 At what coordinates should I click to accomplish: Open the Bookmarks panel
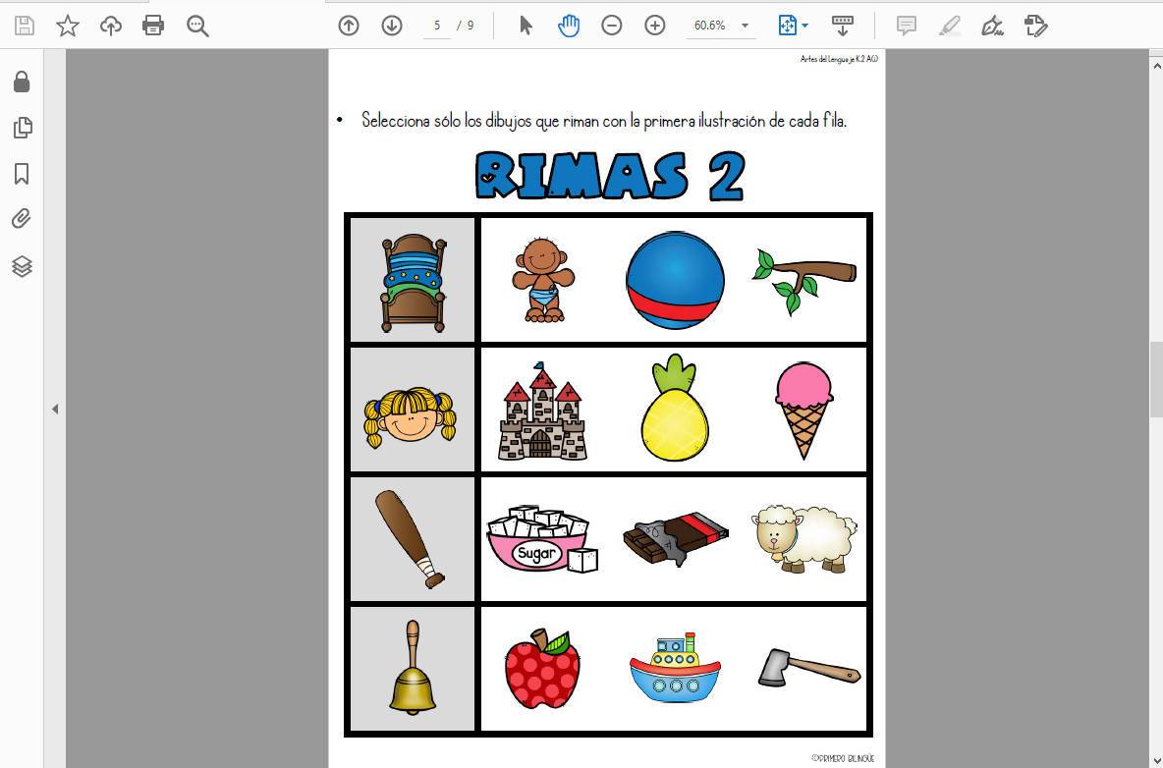[22, 173]
